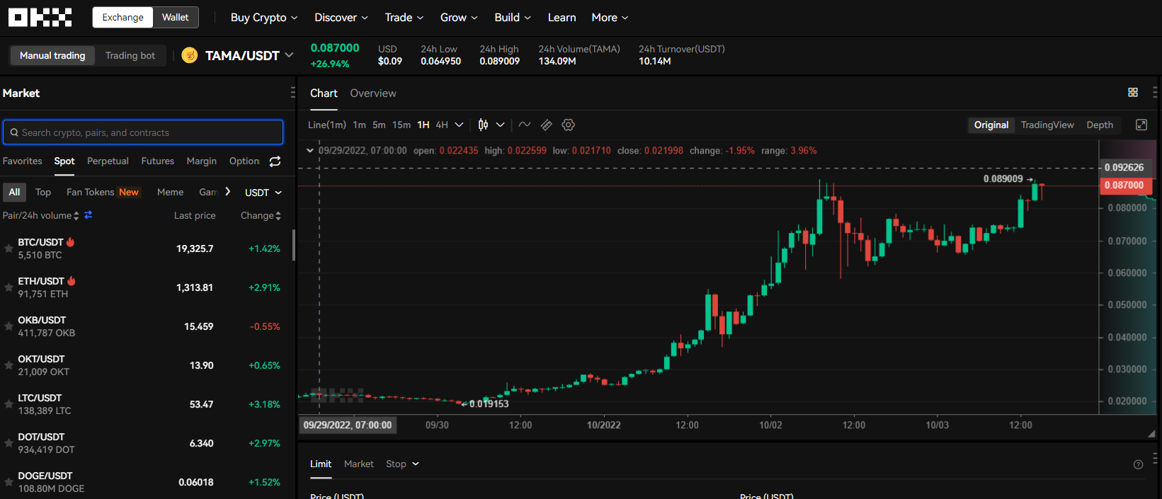Open the Margin market tab
The image size is (1162, 499).
tap(201, 161)
